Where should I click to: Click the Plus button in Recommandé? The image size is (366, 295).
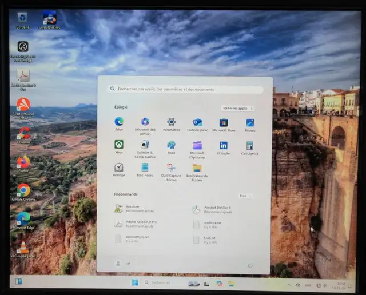tap(245, 196)
